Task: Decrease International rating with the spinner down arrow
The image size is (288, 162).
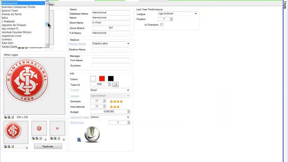Action: click(104, 107)
